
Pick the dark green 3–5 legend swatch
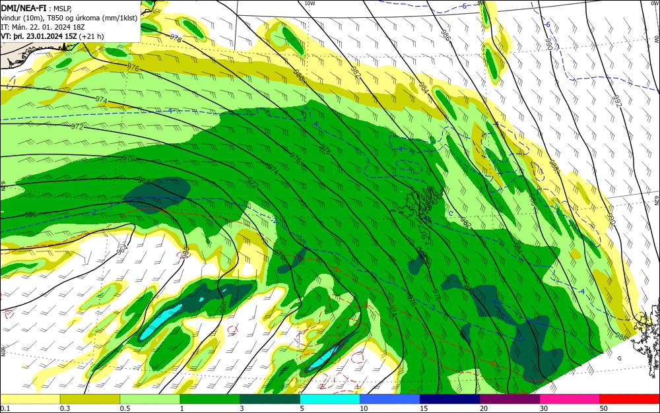pyautogui.click(x=270, y=399)
